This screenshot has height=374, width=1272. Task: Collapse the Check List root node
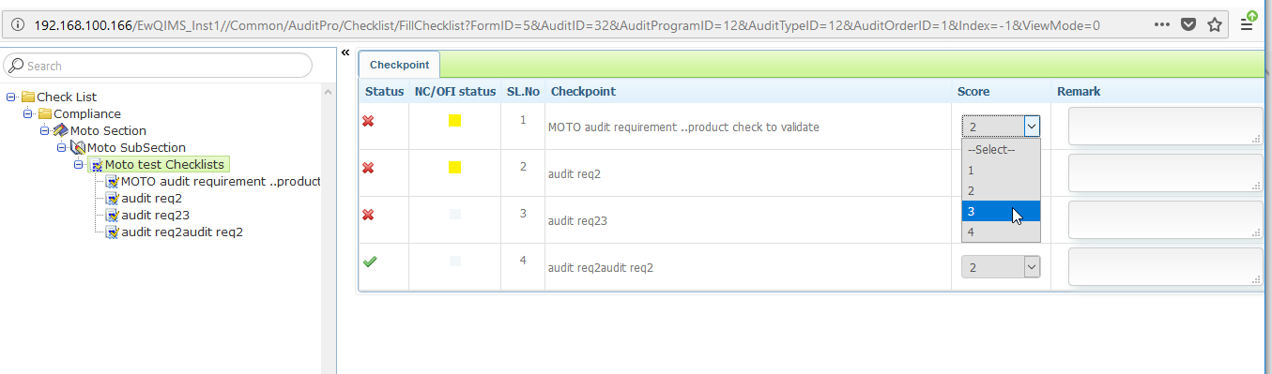coord(10,97)
